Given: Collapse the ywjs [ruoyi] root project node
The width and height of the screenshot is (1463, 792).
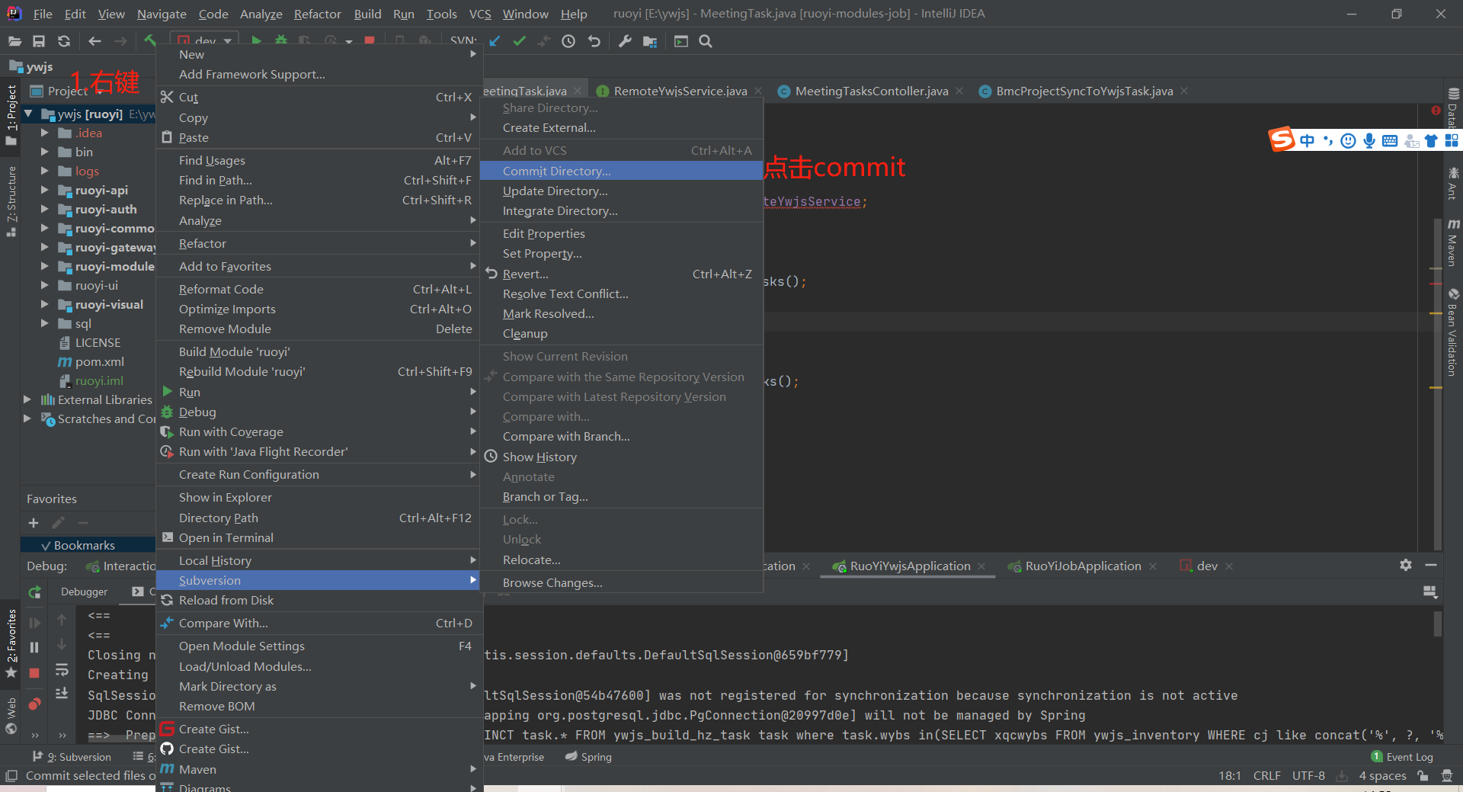Looking at the screenshot, I should [x=28, y=114].
